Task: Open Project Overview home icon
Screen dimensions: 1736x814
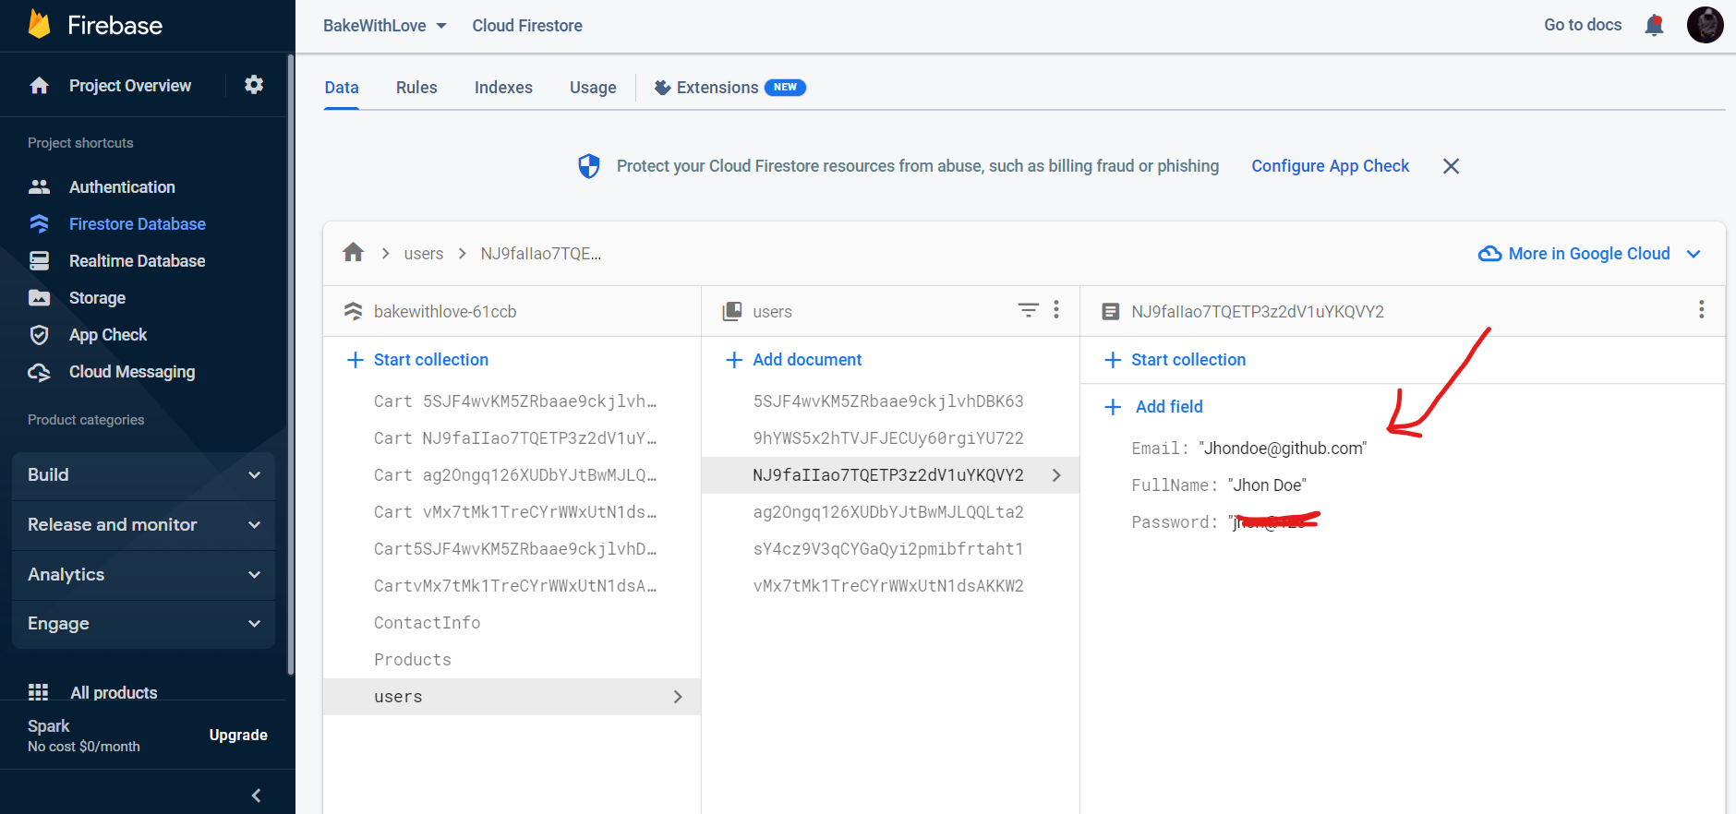Action: pos(39,86)
